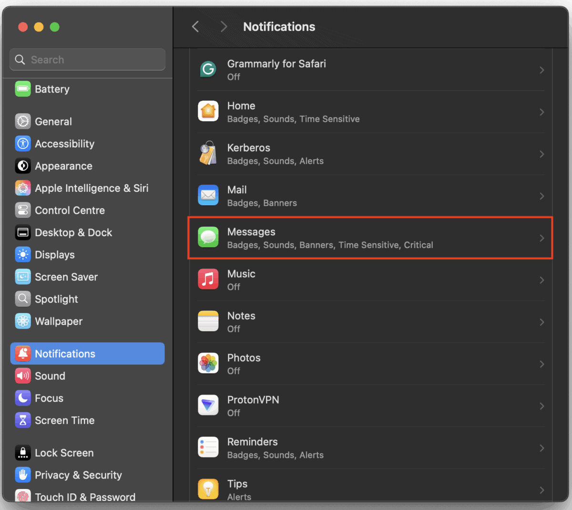Screen dimensions: 572x510
Task: Click the Reminders app icon
Action: (x=208, y=448)
